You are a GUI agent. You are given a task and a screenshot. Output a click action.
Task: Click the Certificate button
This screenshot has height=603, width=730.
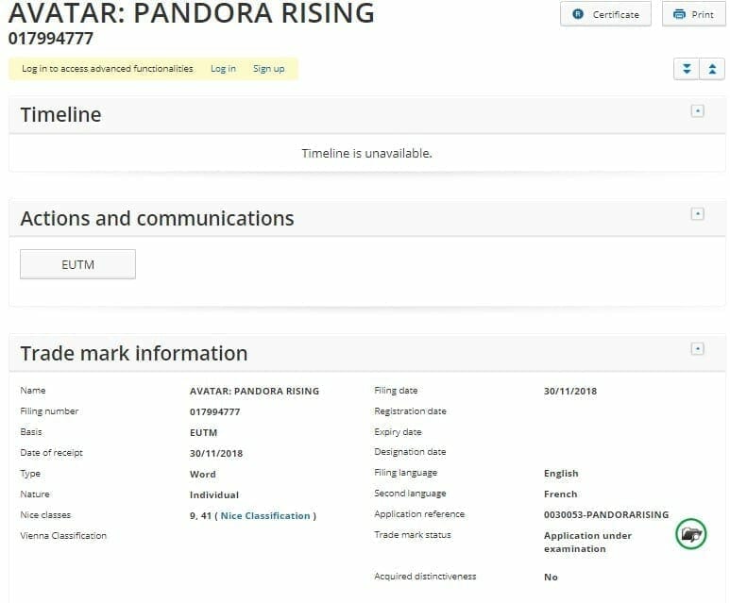(605, 14)
